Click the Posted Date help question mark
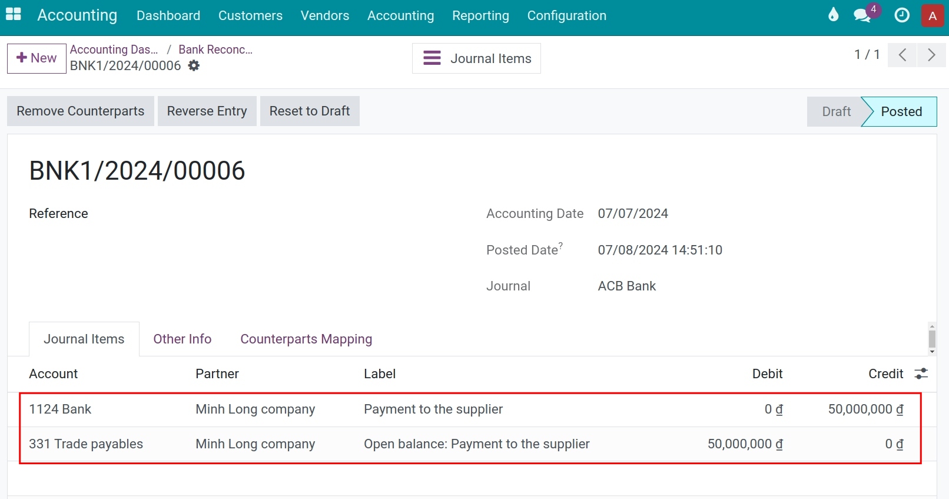Image resolution: width=949 pixels, height=499 pixels. [x=561, y=244]
